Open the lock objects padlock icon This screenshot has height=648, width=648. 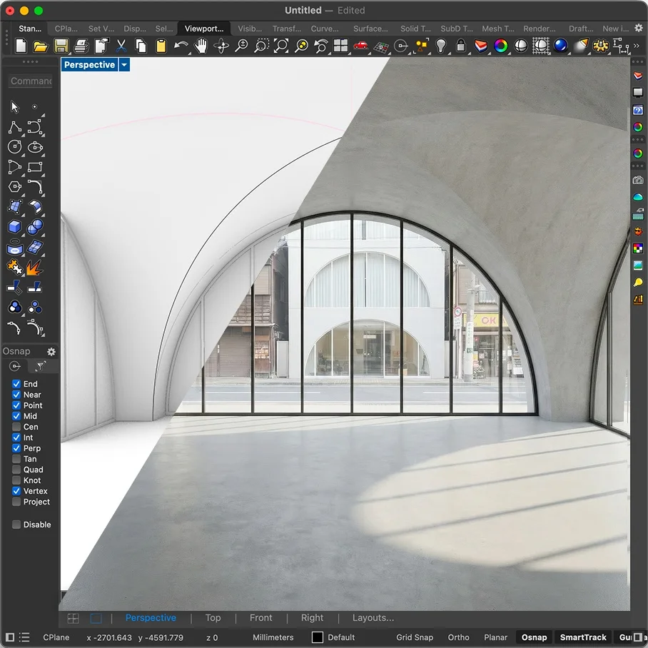point(461,46)
